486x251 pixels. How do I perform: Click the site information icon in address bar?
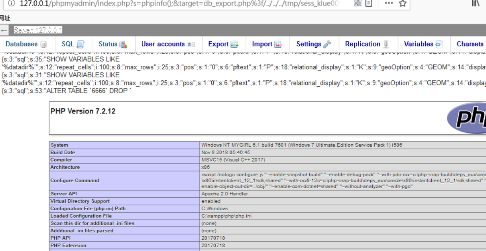pos(12,3)
